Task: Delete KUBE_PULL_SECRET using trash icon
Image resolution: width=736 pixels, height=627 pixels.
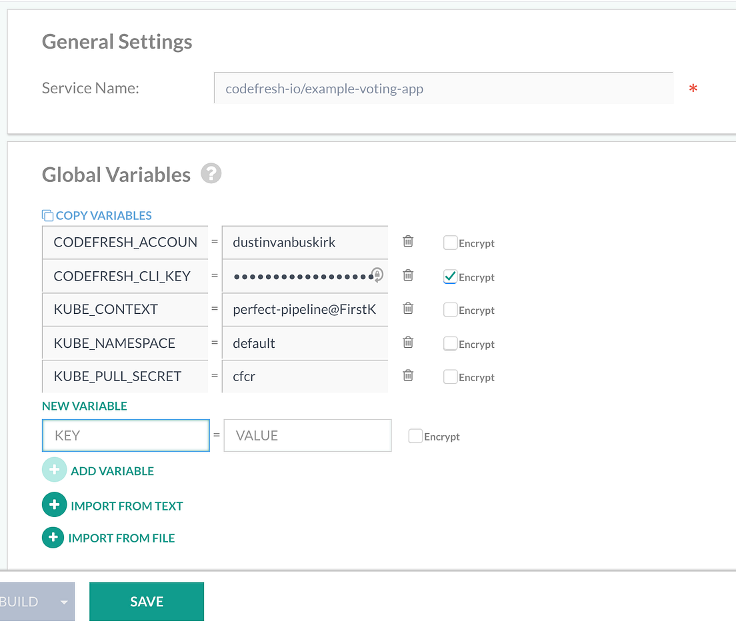Action: (408, 375)
